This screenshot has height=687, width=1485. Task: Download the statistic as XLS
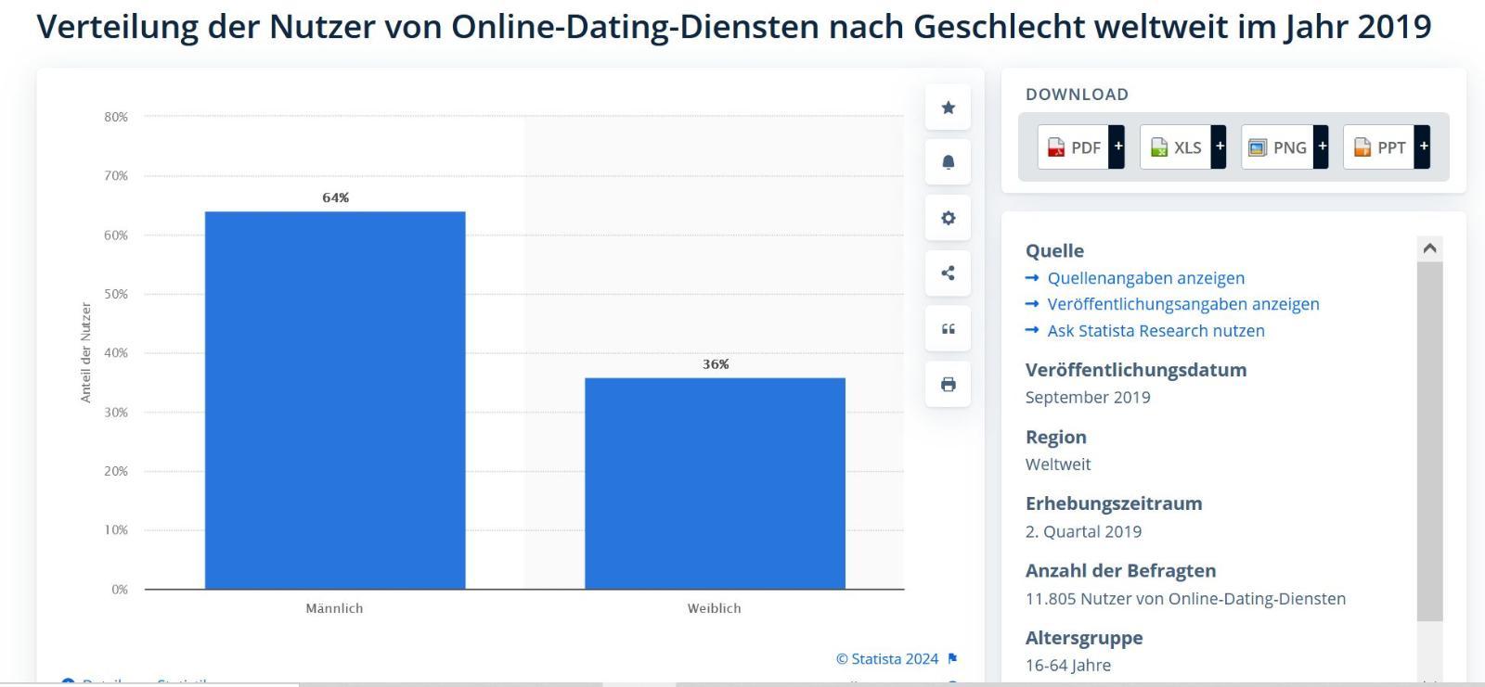pyautogui.click(x=1176, y=147)
